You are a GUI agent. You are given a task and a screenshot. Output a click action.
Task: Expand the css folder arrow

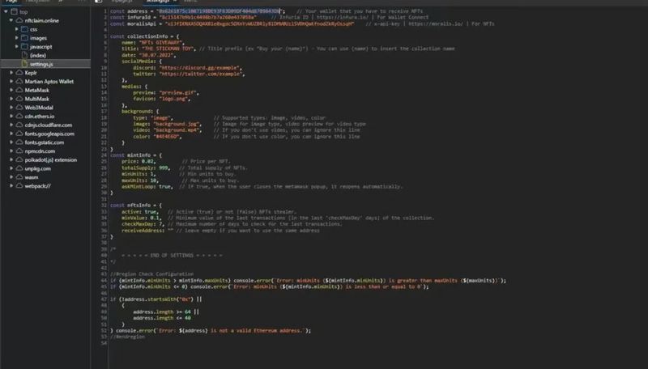tap(16, 29)
